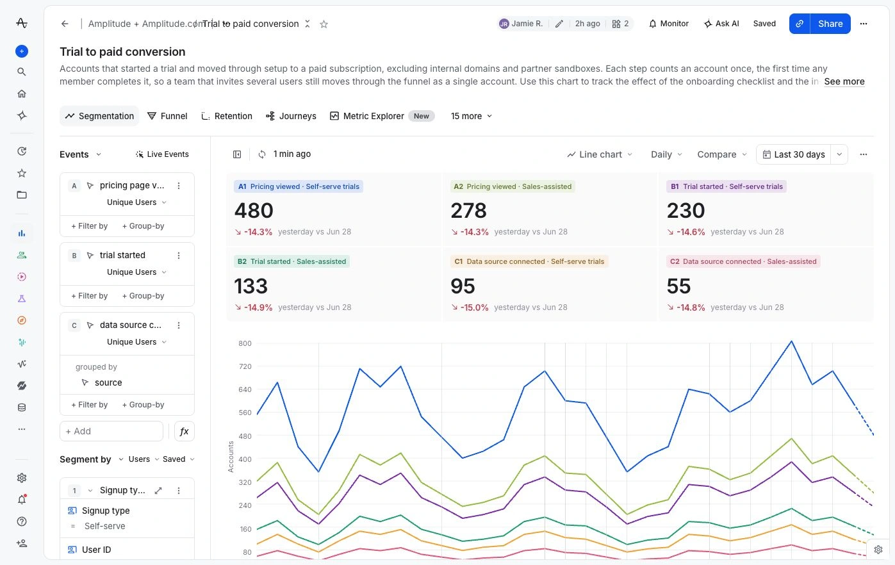
Task: Click the Add event input field
Action: [x=111, y=431]
